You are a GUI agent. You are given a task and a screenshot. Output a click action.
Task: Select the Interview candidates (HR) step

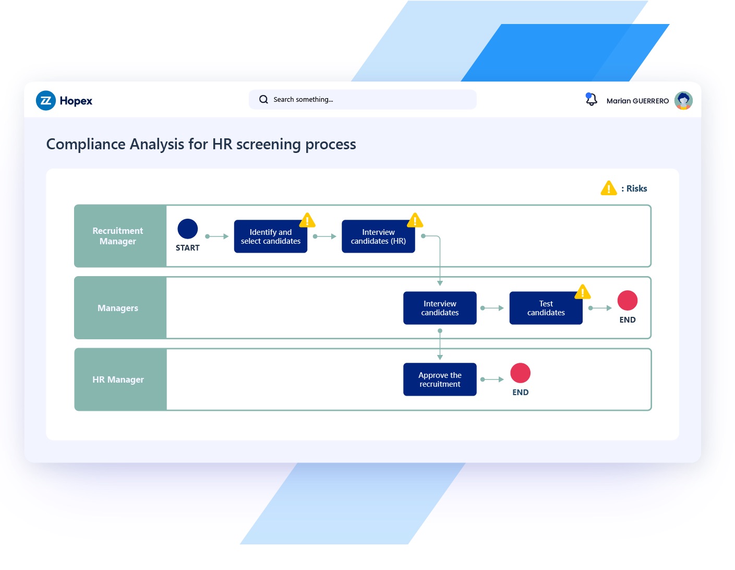click(x=378, y=237)
